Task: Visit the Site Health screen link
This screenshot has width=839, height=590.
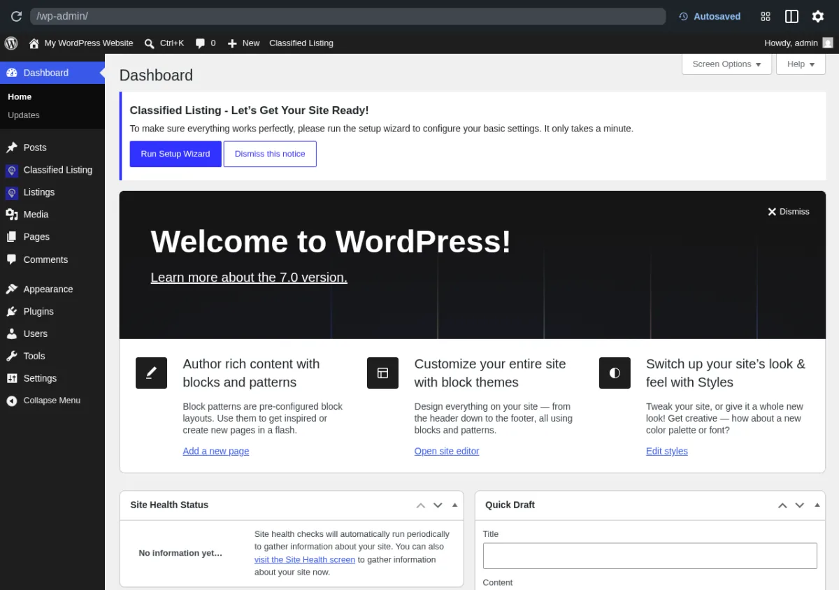Action: [305, 559]
